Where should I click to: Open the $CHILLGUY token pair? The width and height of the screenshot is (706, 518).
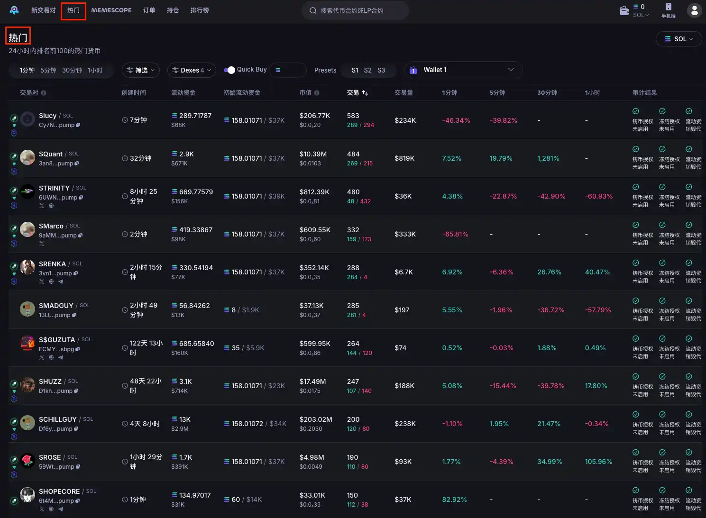pos(57,419)
